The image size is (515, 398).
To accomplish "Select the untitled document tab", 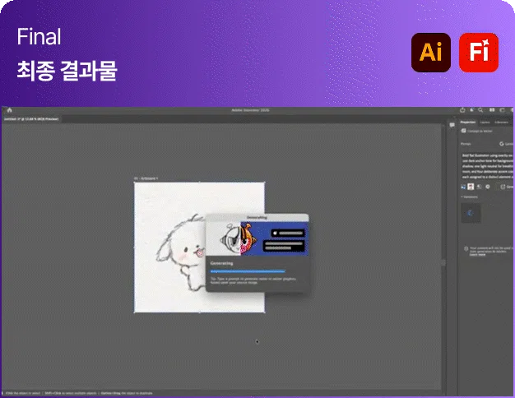I will [31, 119].
